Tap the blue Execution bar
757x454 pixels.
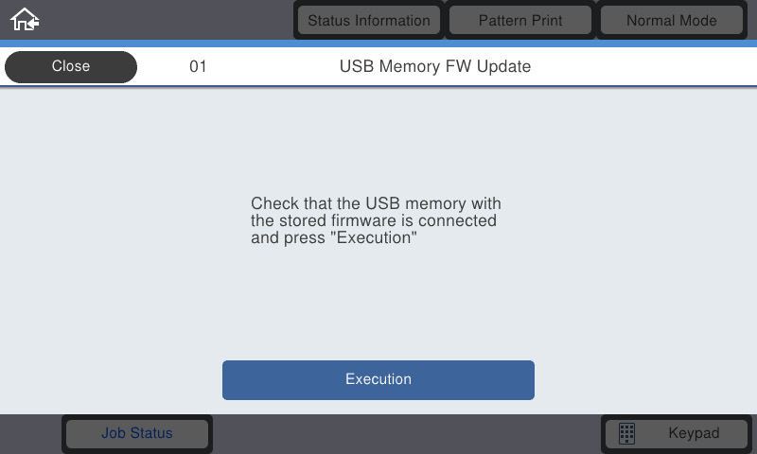pos(378,379)
